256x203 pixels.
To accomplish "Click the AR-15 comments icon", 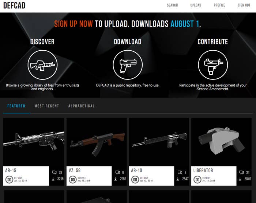I will pos(54,172).
